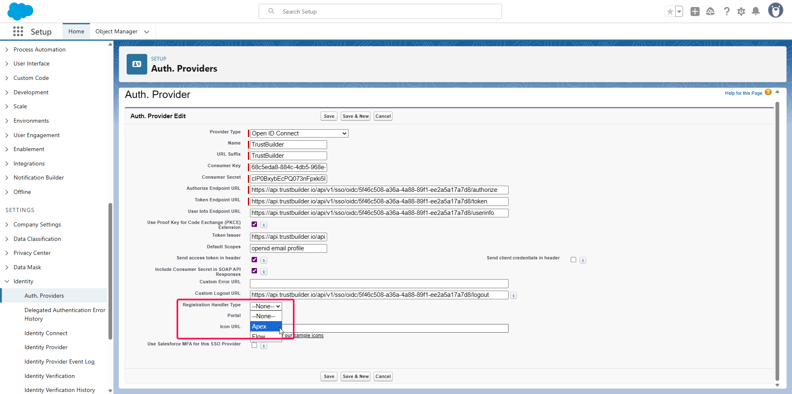Open the Provider Type dropdown
Image resolution: width=792 pixels, height=394 pixels.
299,133
